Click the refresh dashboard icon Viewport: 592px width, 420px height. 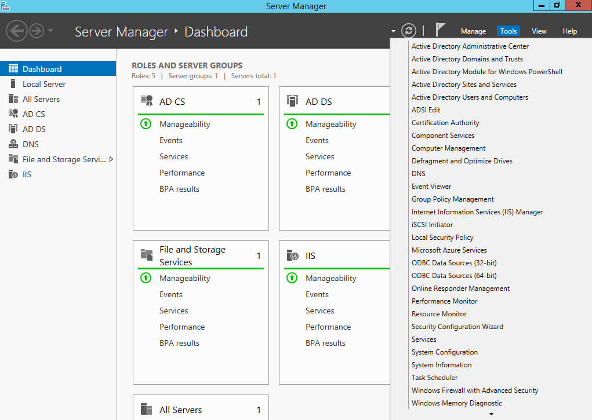pos(409,31)
